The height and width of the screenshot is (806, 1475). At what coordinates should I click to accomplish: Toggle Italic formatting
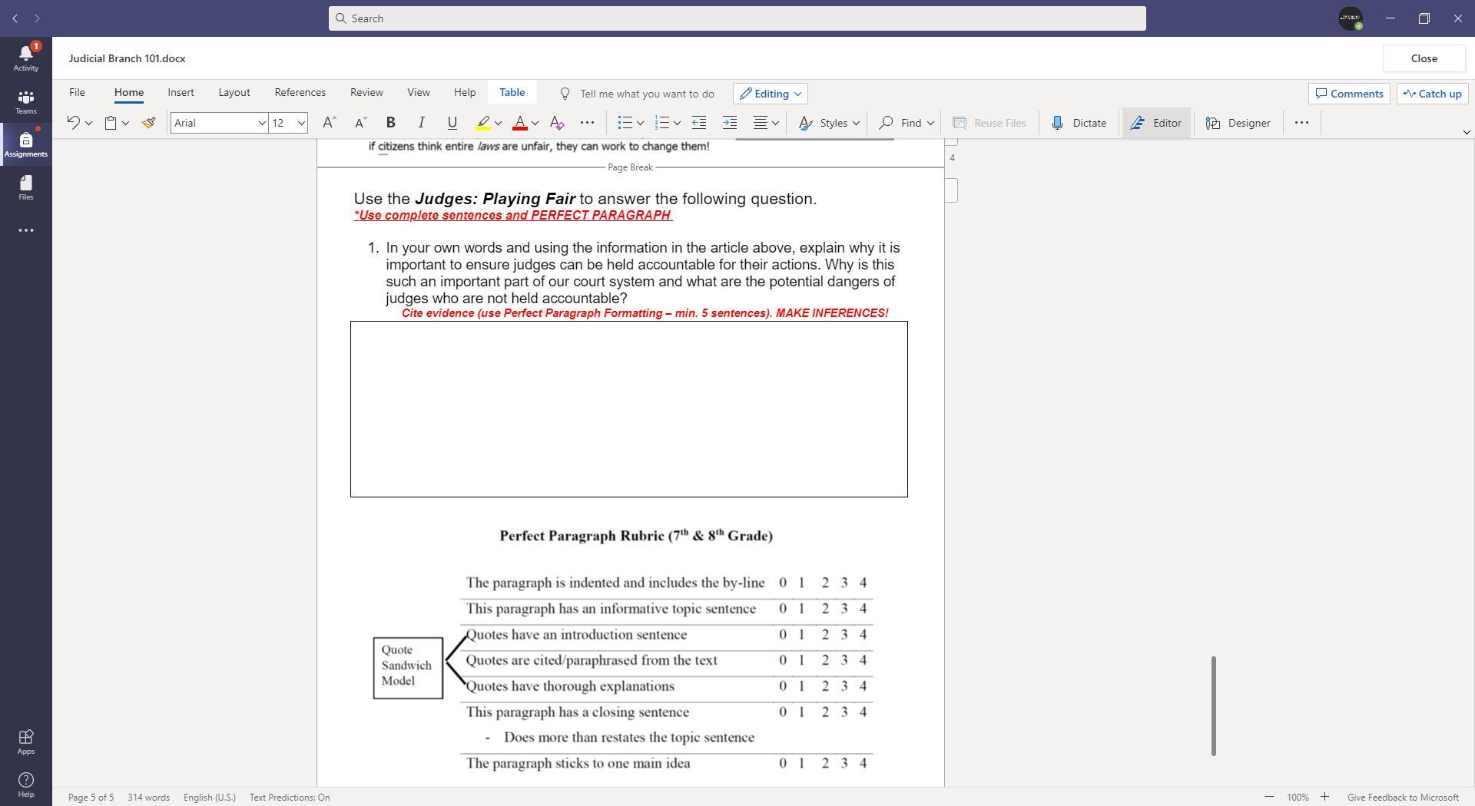(x=421, y=123)
